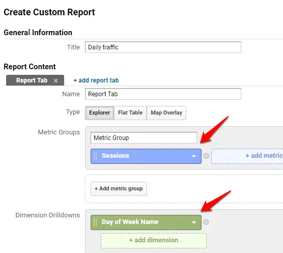
Task: Remove the Day of Week Name dimension
Action: point(206,222)
